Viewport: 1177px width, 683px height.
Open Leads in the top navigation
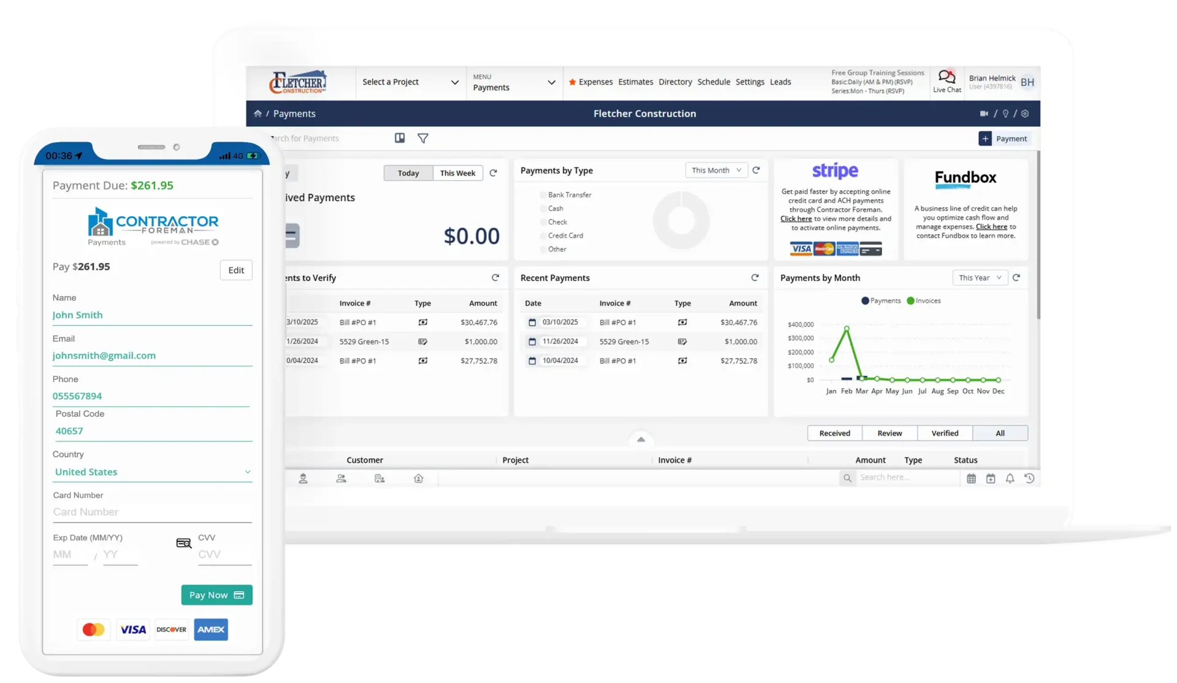click(780, 82)
